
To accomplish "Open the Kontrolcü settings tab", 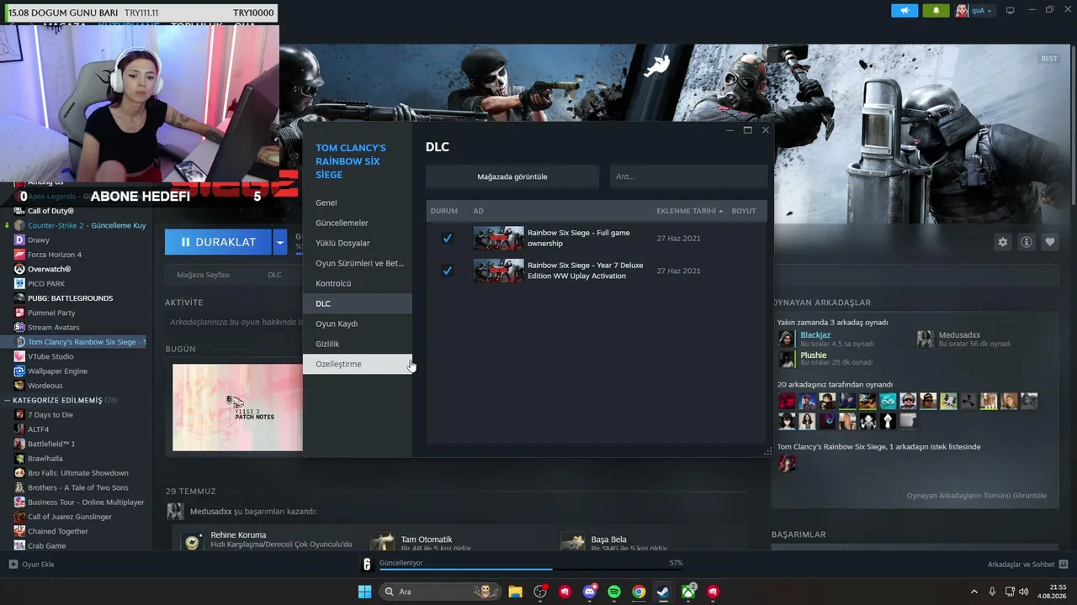I will 358,283.
